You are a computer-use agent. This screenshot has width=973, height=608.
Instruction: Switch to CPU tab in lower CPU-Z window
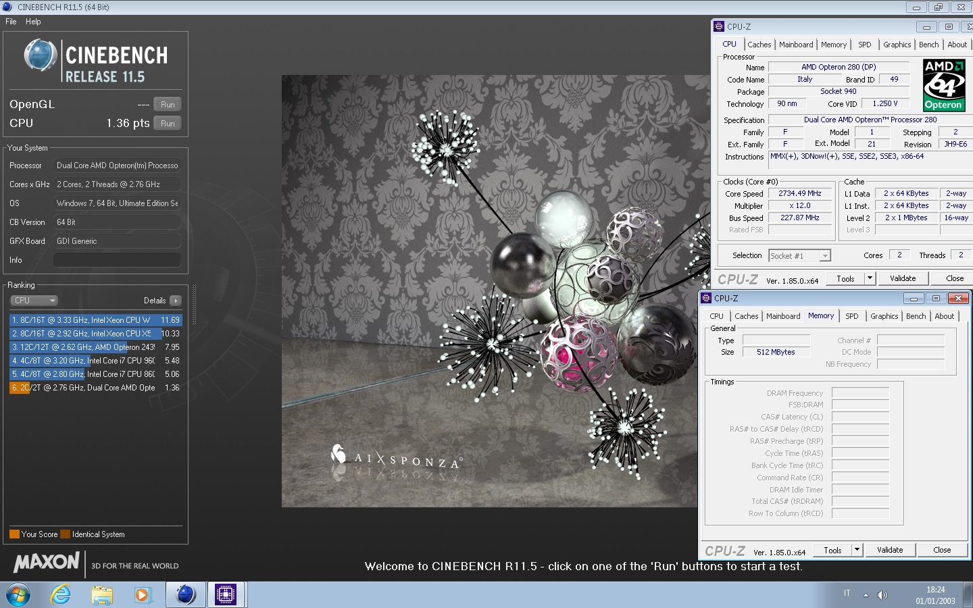tap(717, 316)
